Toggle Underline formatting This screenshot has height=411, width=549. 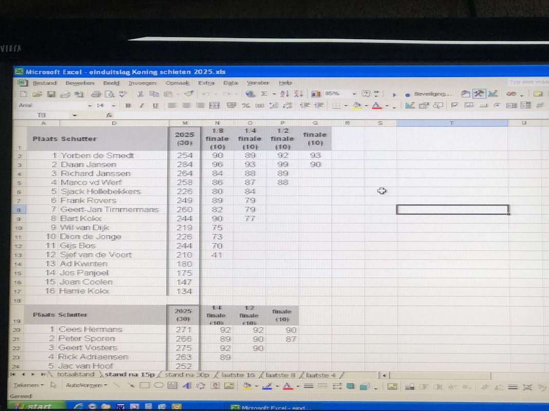click(155, 106)
